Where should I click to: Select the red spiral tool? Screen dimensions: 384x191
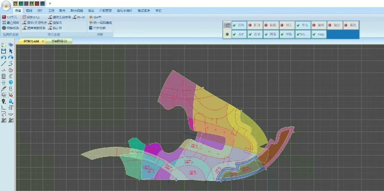click(11, 70)
